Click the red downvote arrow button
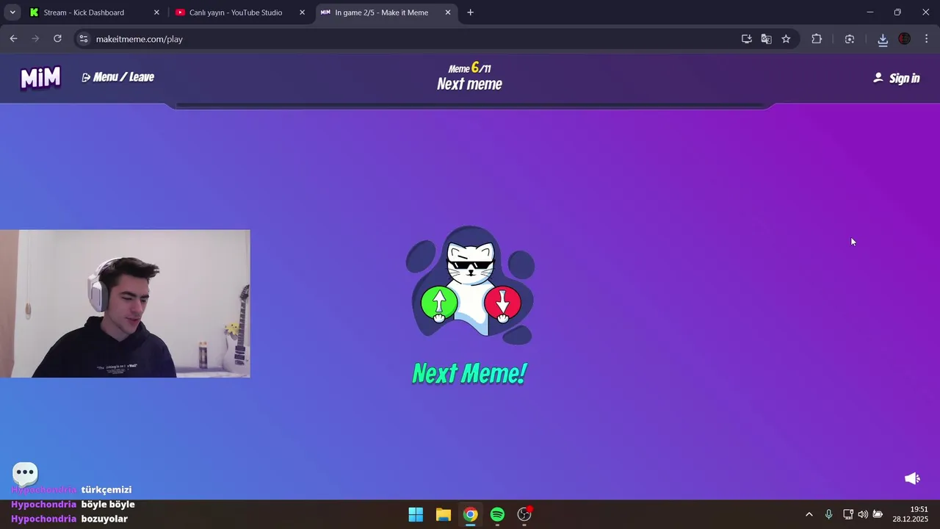 pos(502,303)
